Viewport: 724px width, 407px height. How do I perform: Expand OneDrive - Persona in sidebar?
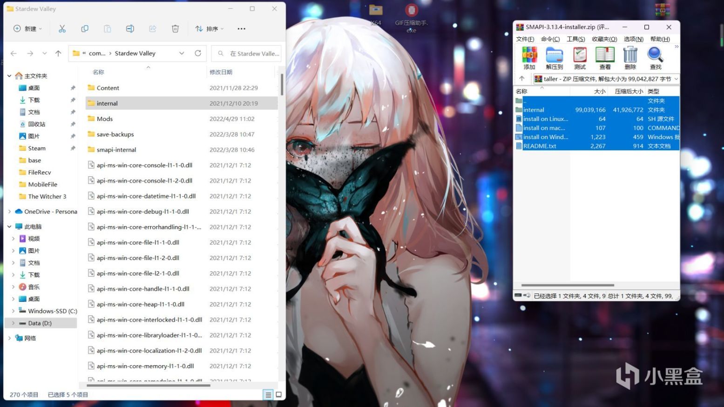click(x=9, y=212)
